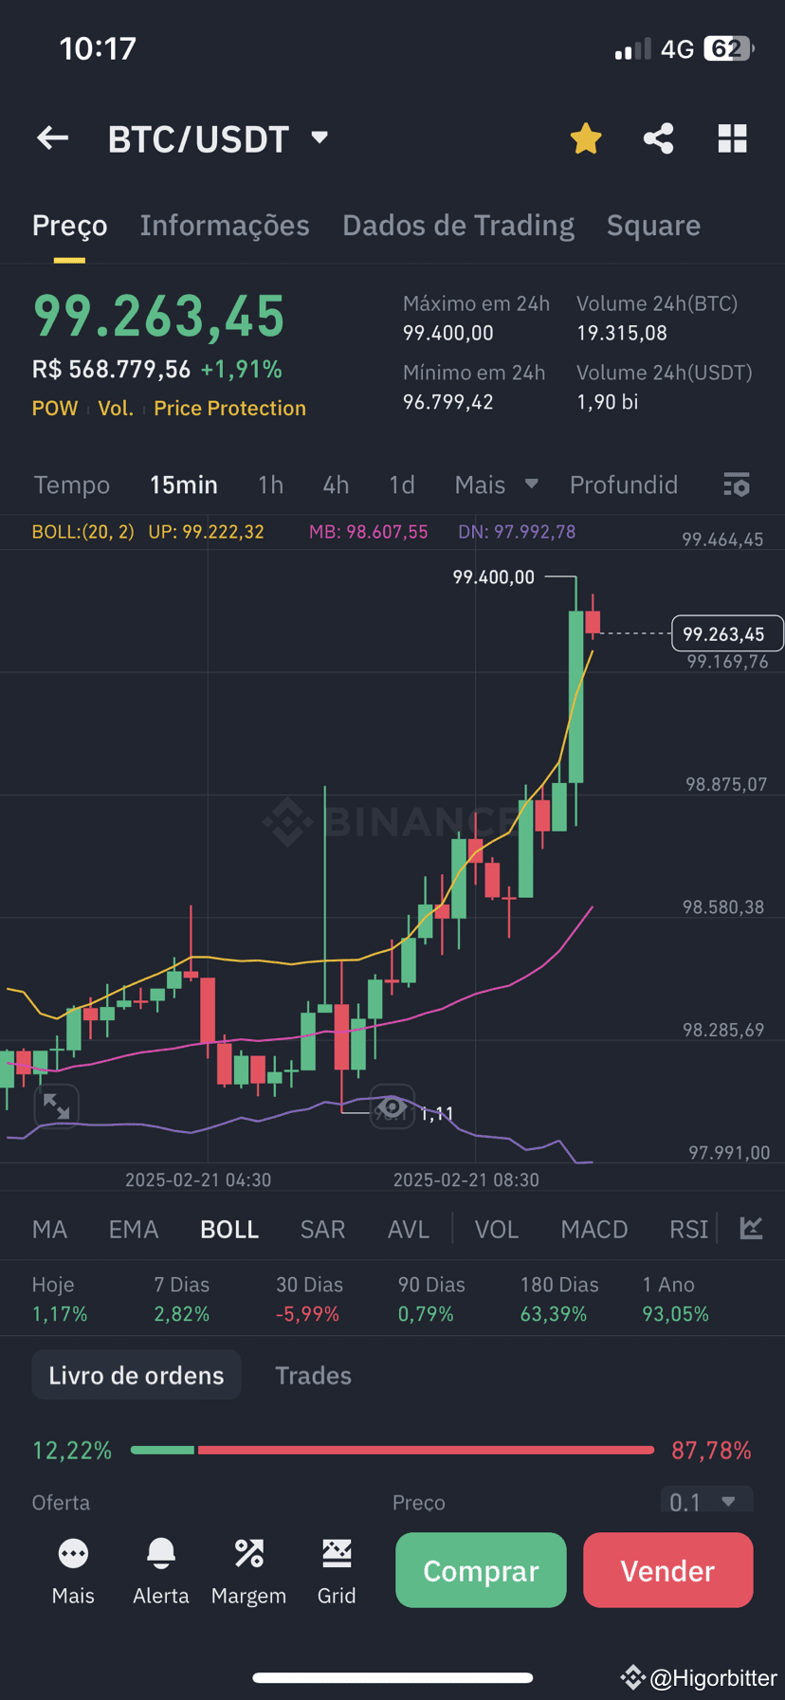Switch to the Trades tab
The image size is (785, 1700).
(x=313, y=1375)
